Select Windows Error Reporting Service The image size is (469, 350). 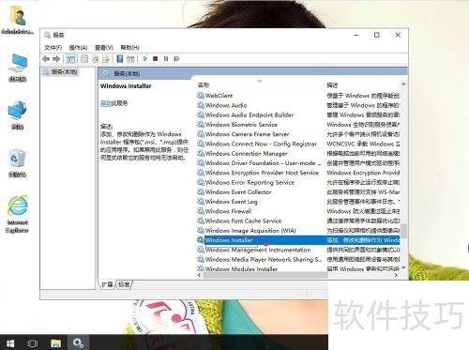click(250, 183)
